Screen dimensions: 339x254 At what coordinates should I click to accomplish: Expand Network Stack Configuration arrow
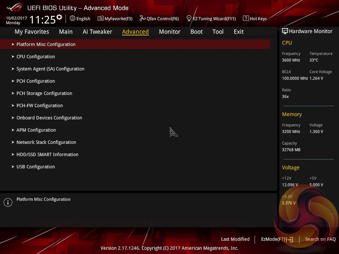[13, 142]
